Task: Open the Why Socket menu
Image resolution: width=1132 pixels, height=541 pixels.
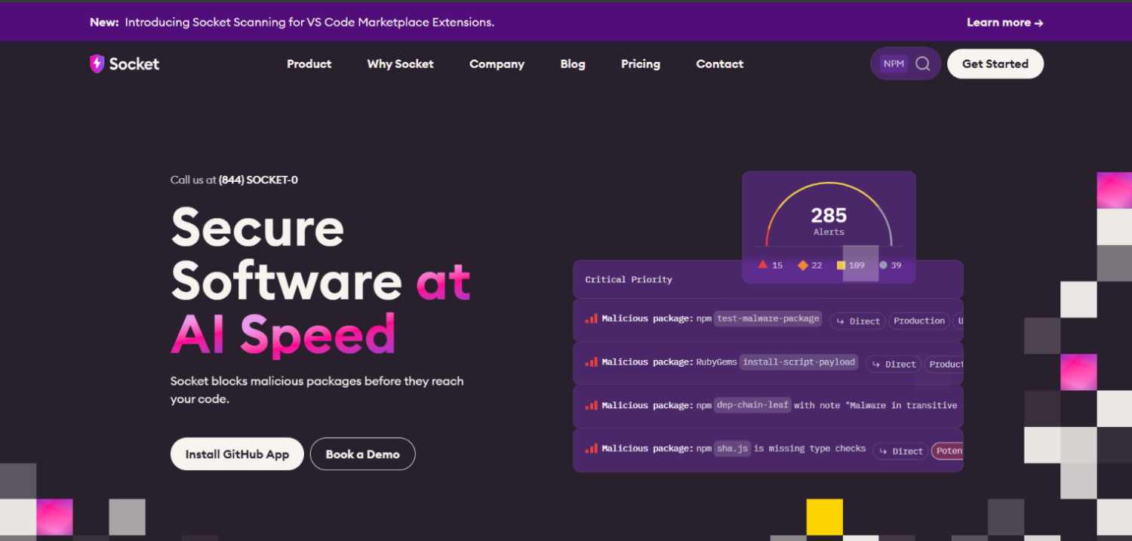Action: click(x=401, y=64)
